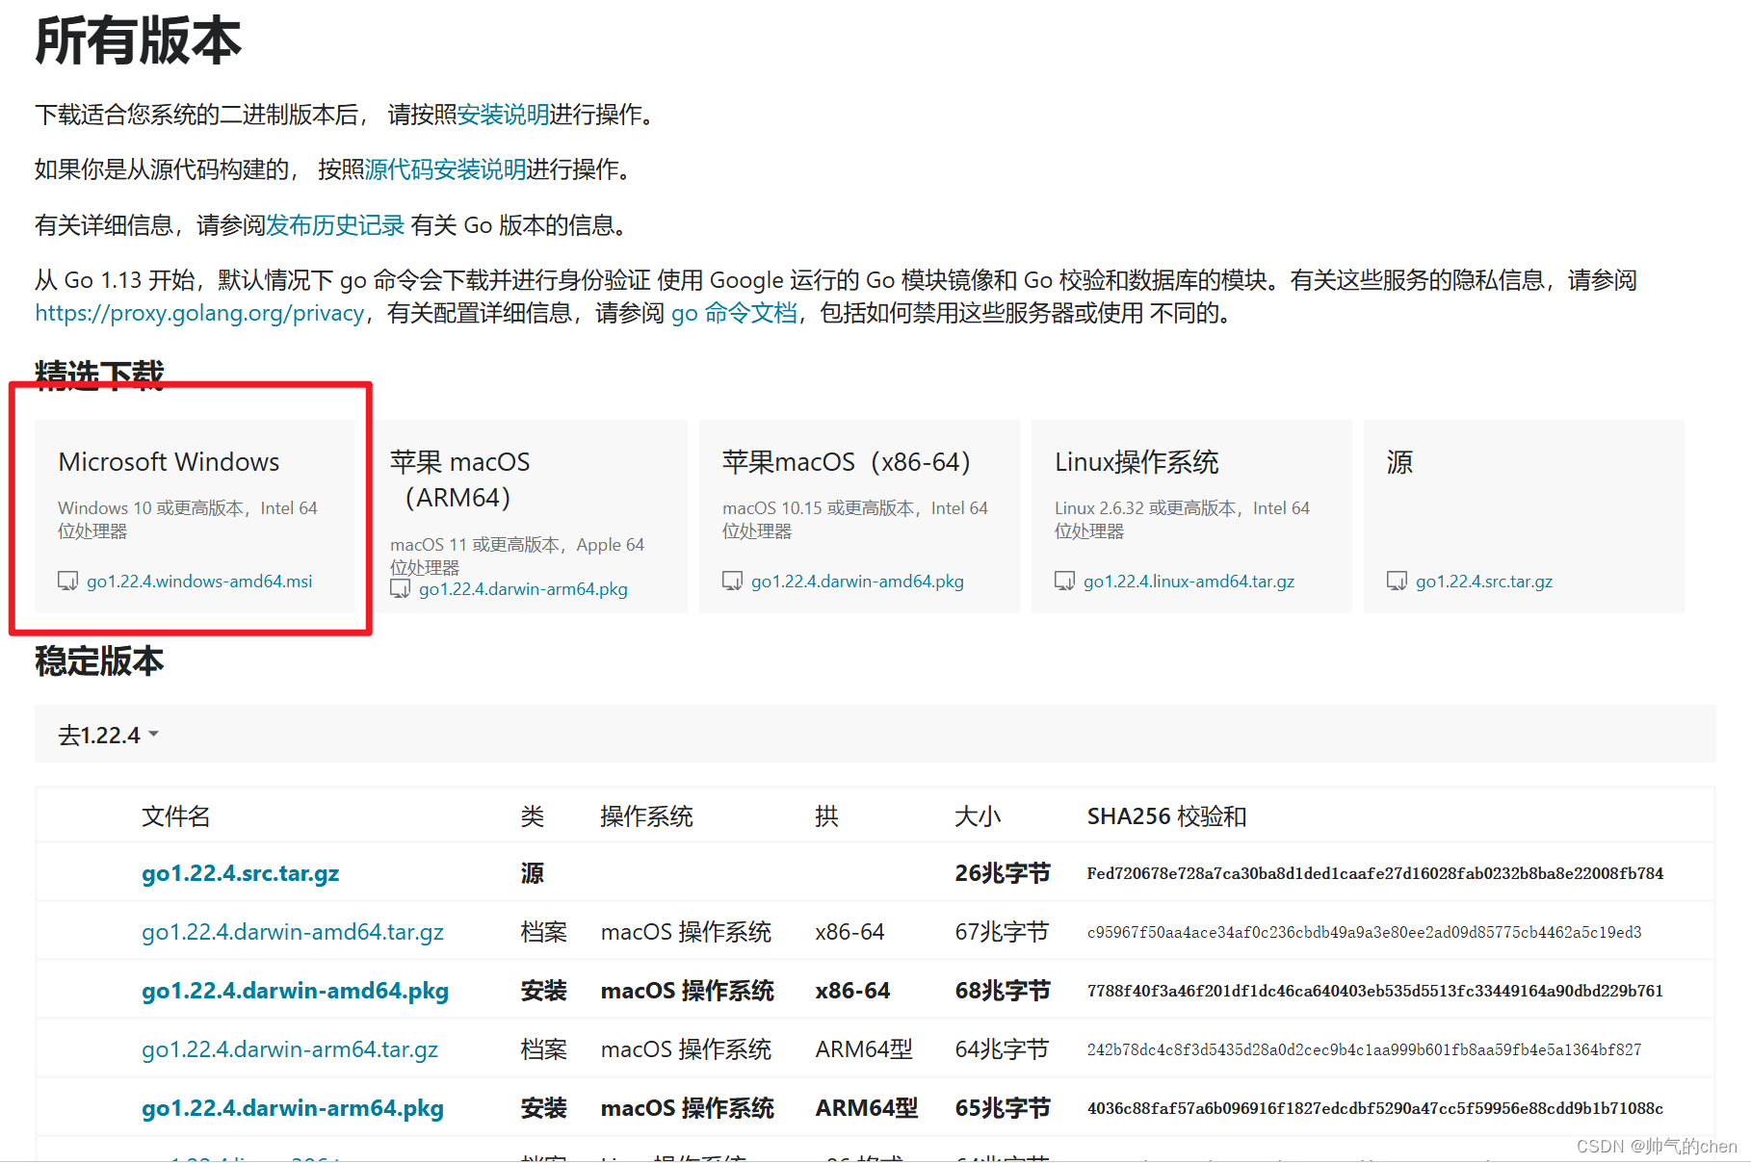Click the 68兆字节 size cell
Viewport: 1751px width, 1164px height.
[1002, 991]
